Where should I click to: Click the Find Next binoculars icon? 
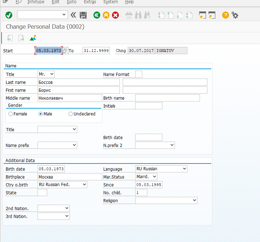coord(147,15)
